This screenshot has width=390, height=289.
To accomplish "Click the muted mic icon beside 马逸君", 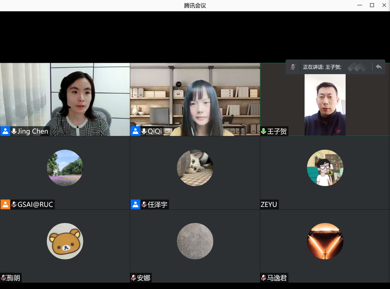I will (263, 278).
